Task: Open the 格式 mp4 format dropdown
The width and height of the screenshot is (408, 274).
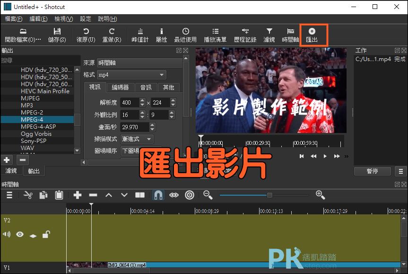Action: [x=131, y=75]
